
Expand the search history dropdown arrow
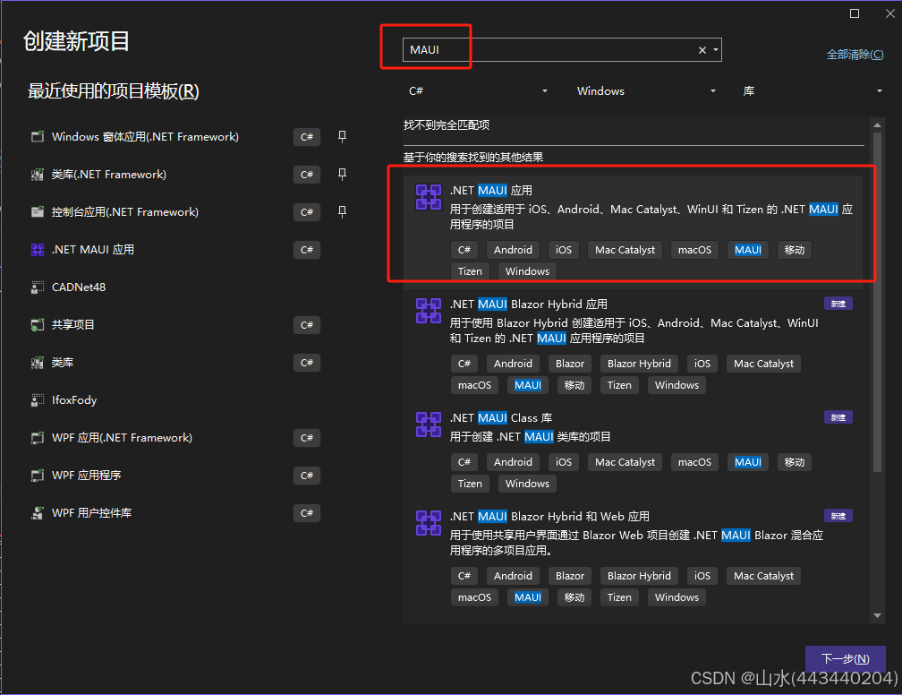pyautogui.click(x=716, y=50)
